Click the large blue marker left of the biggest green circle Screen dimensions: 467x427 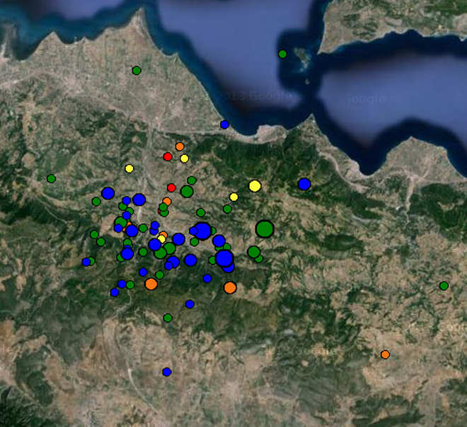(202, 230)
